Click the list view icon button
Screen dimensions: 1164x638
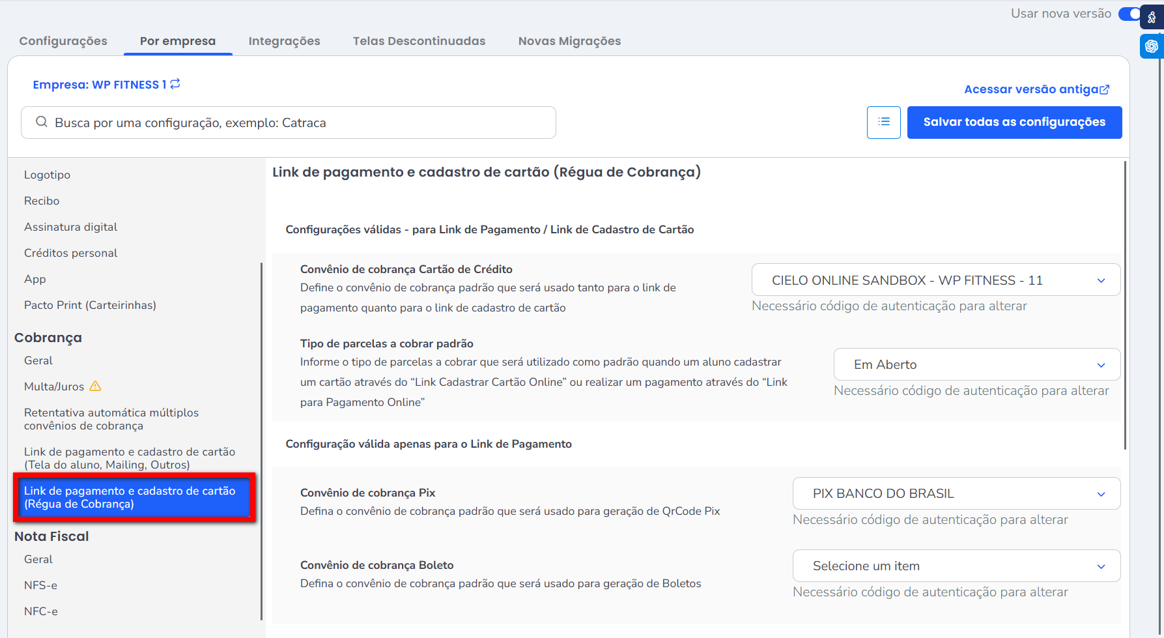coord(883,123)
